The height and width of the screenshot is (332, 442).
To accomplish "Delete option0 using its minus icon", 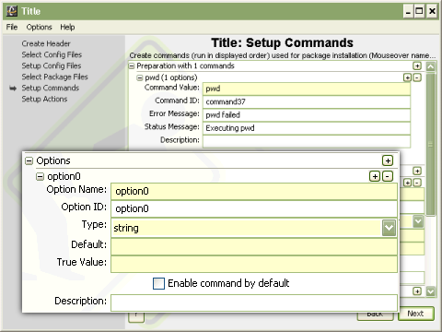I will (388, 176).
